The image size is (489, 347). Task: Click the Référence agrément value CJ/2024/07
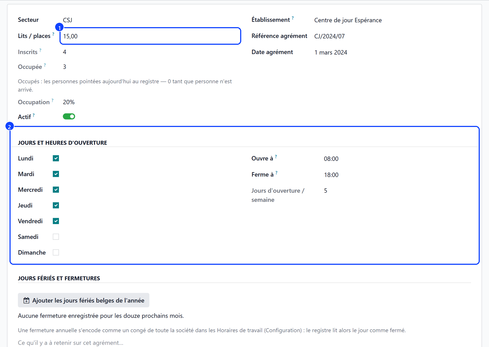(330, 36)
